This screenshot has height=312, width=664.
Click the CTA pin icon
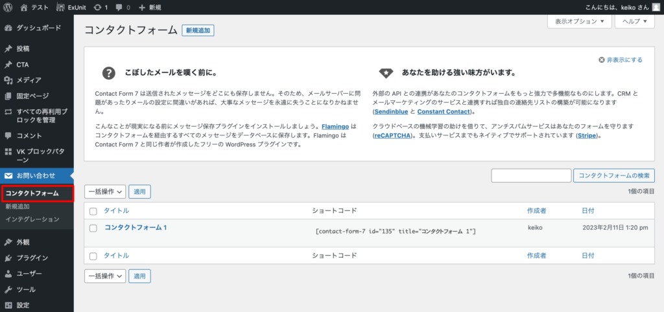(8, 65)
